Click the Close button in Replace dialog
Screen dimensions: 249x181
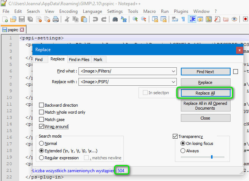point(206,118)
